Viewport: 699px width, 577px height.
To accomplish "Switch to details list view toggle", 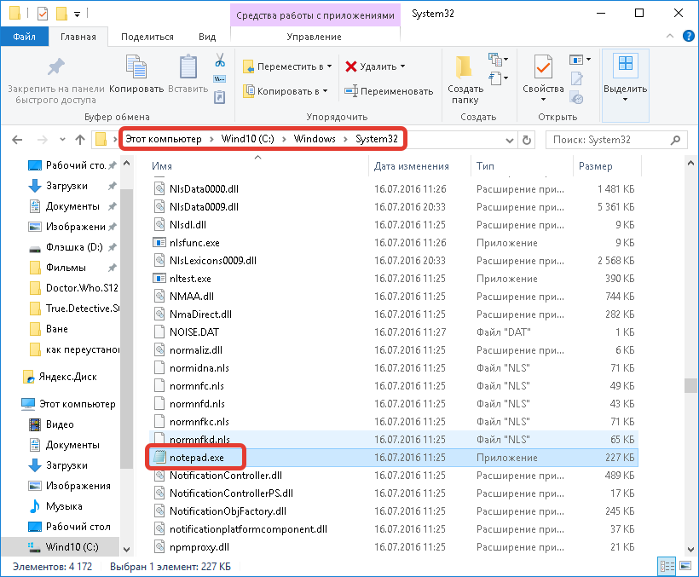I will (665, 566).
